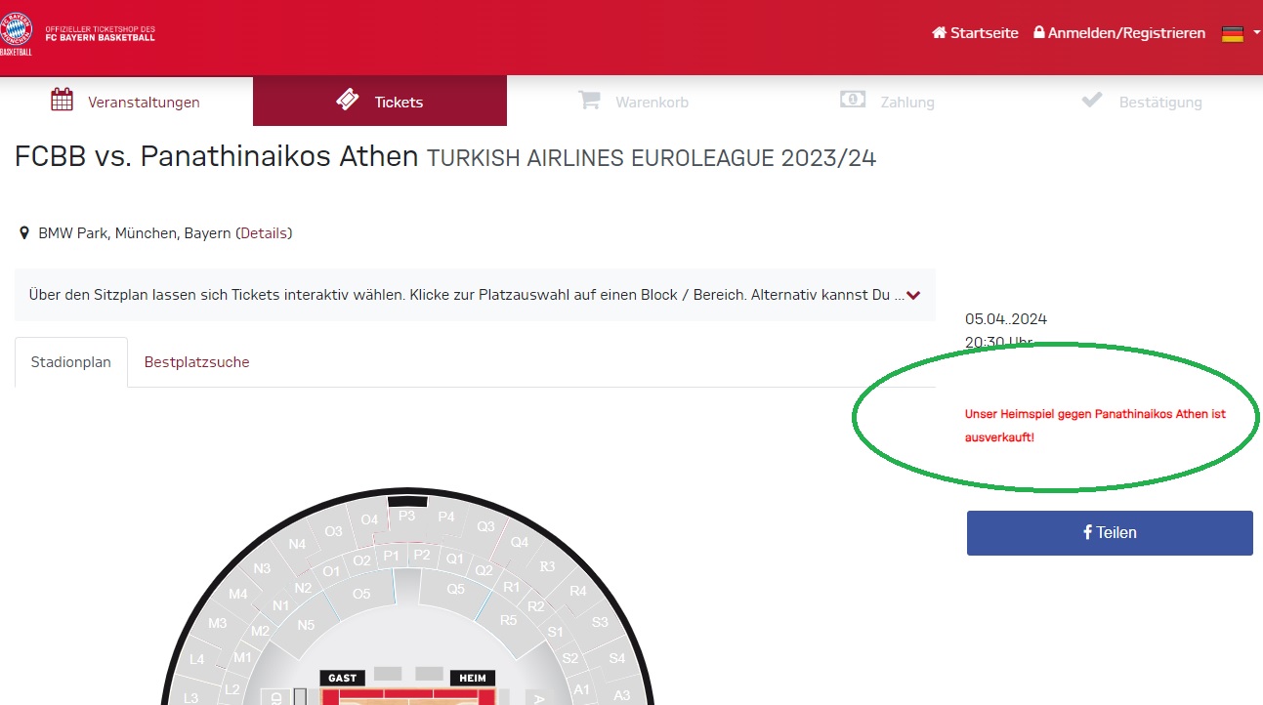Open the Anmelden/Registrieren link
This screenshot has height=705, width=1263.
tap(1119, 33)
